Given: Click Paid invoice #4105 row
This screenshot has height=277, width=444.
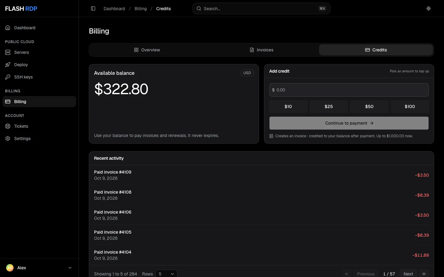Looking at the screenshot, I should click(x=261, y=235).
